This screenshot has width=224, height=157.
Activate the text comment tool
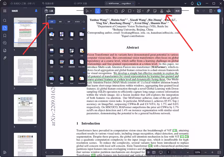point(116,11)
